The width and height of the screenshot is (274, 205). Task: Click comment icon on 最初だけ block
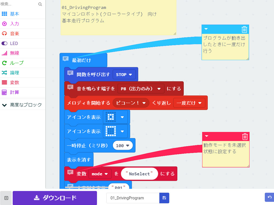point(65,59)
